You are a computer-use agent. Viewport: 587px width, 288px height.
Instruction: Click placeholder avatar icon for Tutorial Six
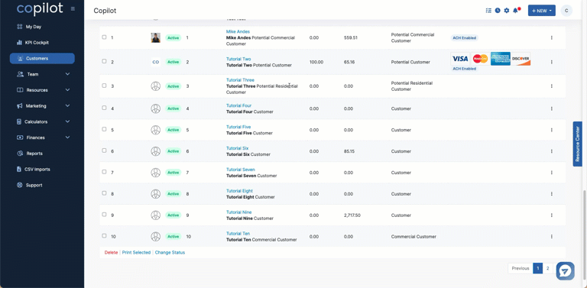(156, 151)
